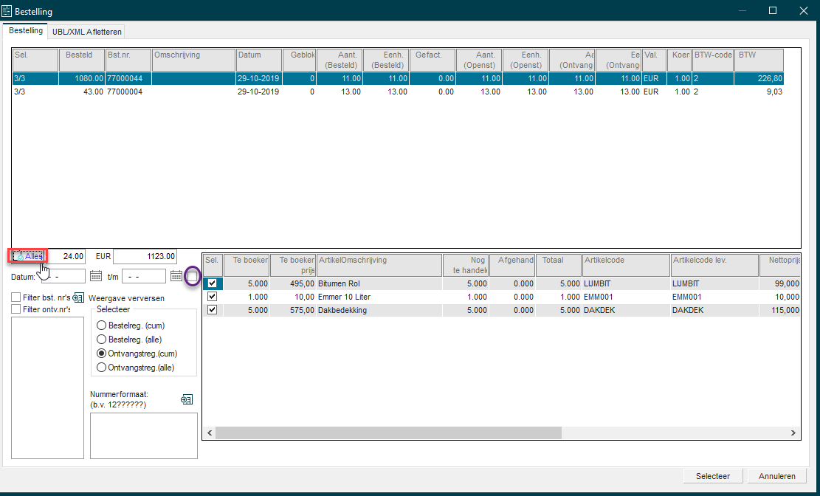This screenshot has height=496, width=820.
Task: Click the Afgehand column header
Action: click(512, 265)
